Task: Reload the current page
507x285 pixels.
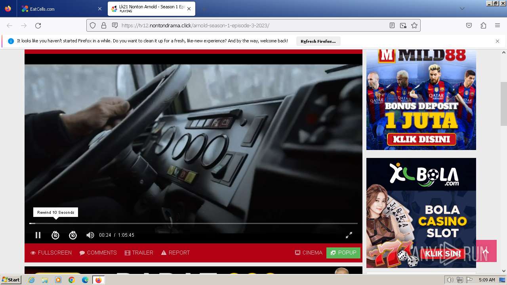Action: [x=38, y=25]
